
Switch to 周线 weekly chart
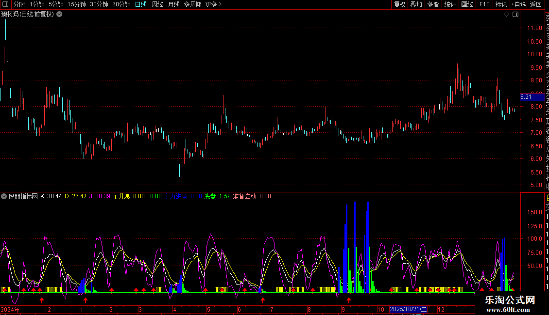click(x=157, y=4)
